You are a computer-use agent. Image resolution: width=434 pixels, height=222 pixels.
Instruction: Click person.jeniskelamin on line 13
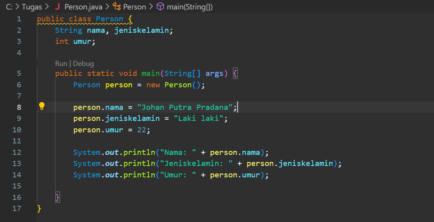pos(290,164)
